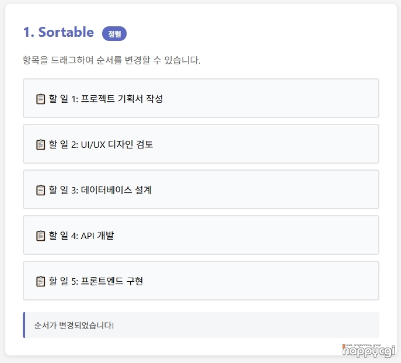Pick the '데이터베이스 설계' item text

pyautogui.click(x=116, y=190)
